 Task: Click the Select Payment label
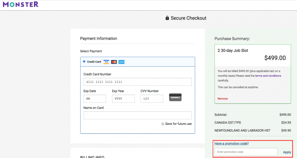[x=91, y=51]
